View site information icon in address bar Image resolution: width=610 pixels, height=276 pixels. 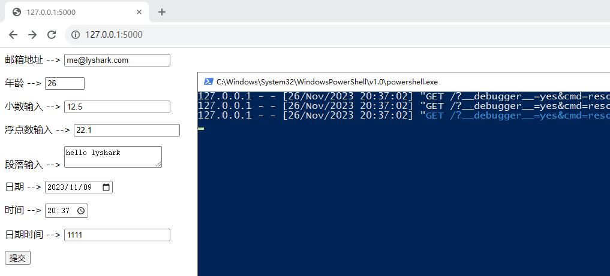[x=76, y=35]
